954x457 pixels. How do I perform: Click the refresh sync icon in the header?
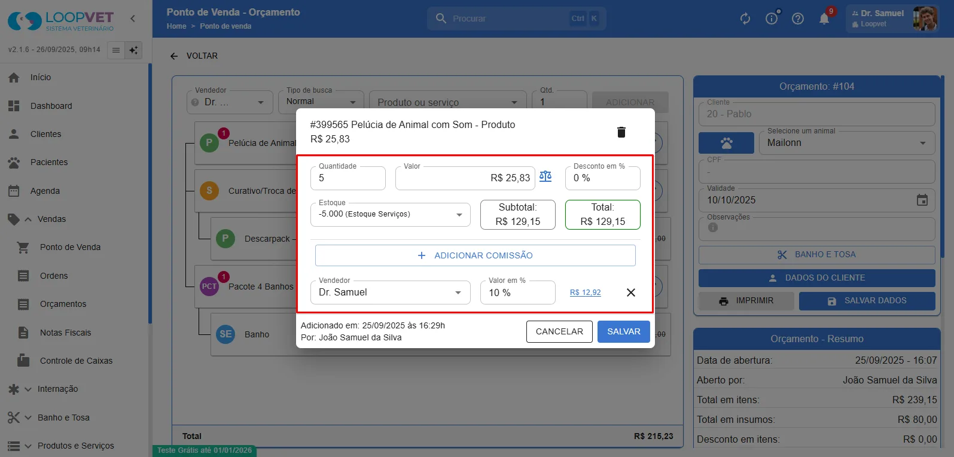click(745, 19)
